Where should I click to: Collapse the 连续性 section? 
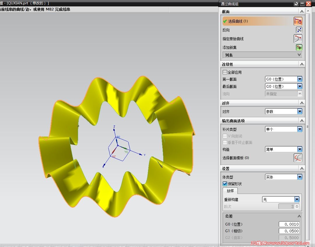tap(302, 64)
